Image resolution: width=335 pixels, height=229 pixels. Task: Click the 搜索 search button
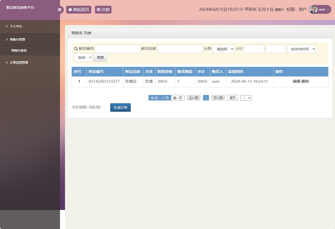(100, 58)
